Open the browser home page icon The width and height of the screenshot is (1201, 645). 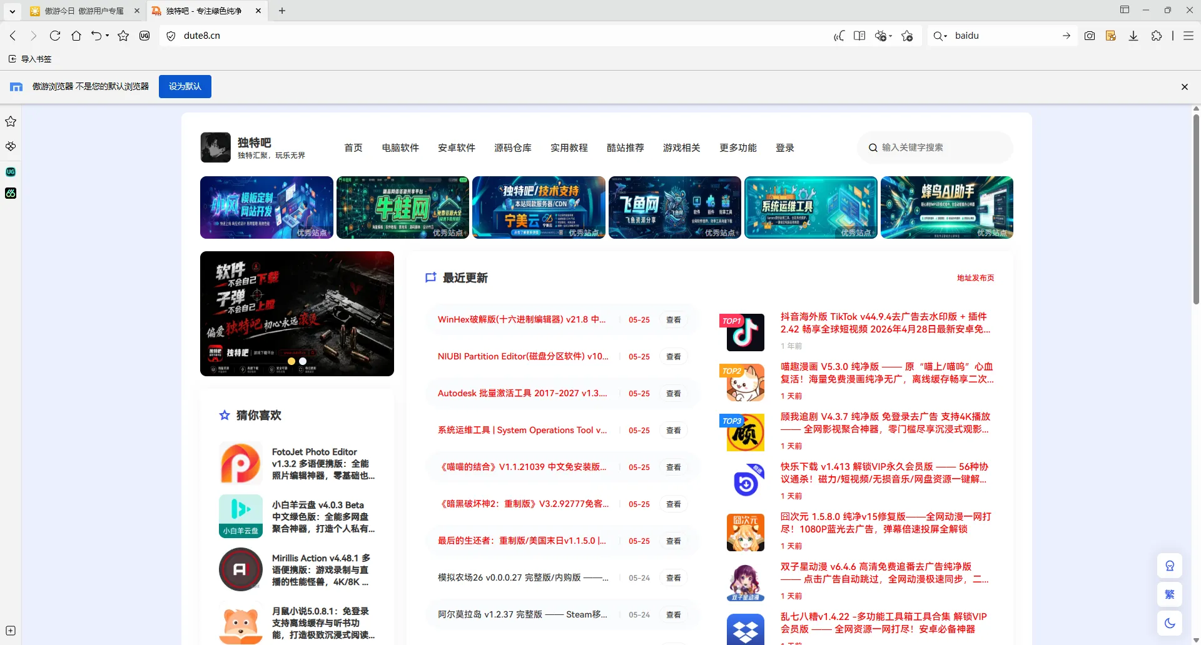pos(76,36)
